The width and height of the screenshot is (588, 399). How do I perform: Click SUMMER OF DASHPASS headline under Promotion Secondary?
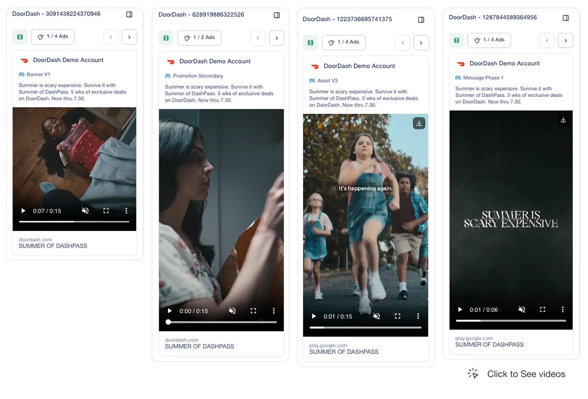199,346
